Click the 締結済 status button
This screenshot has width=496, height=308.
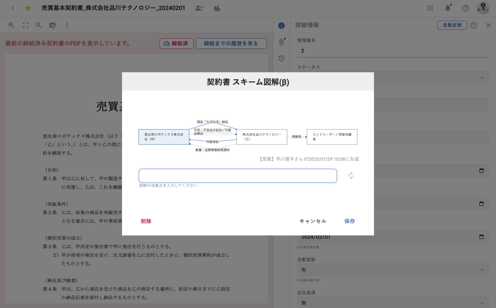tap(176, 44)
